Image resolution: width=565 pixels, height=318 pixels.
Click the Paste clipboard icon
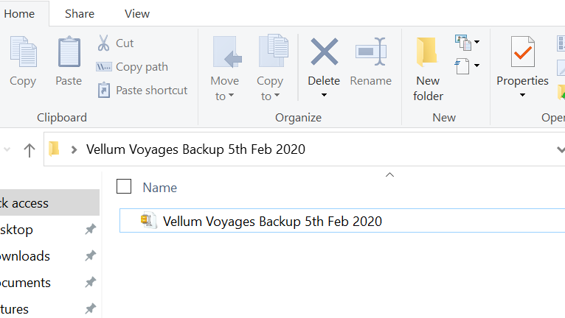coord(69,52)
